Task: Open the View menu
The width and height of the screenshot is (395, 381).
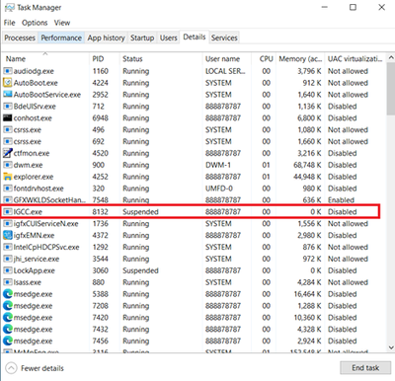Action: 62,23
